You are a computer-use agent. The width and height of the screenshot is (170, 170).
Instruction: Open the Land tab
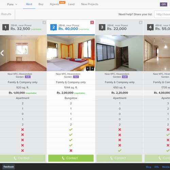pyautogui.click(x=71, y=4)
